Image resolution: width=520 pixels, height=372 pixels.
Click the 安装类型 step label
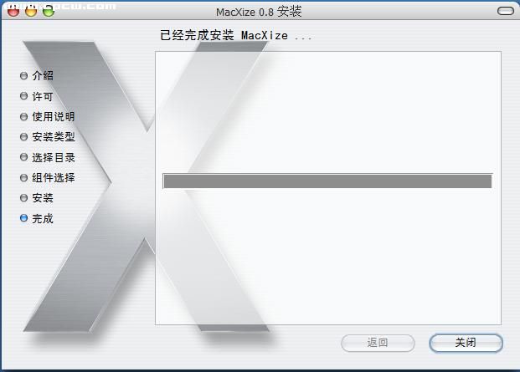click(54, 137)
